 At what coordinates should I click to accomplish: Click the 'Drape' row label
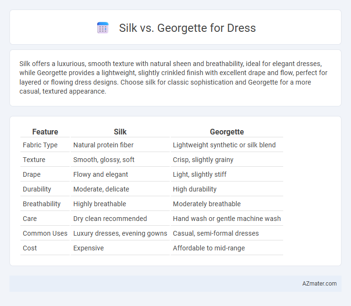[x=32, y=174]
